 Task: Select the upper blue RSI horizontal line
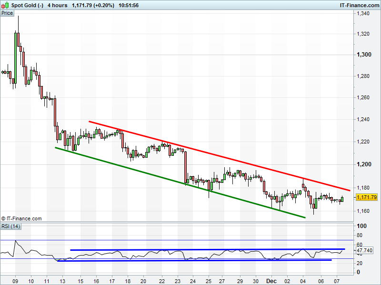[208, 249]
